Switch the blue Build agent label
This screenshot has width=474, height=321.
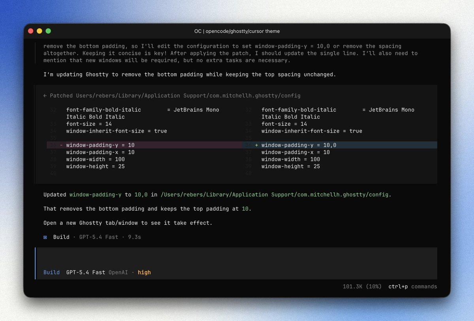51,272
